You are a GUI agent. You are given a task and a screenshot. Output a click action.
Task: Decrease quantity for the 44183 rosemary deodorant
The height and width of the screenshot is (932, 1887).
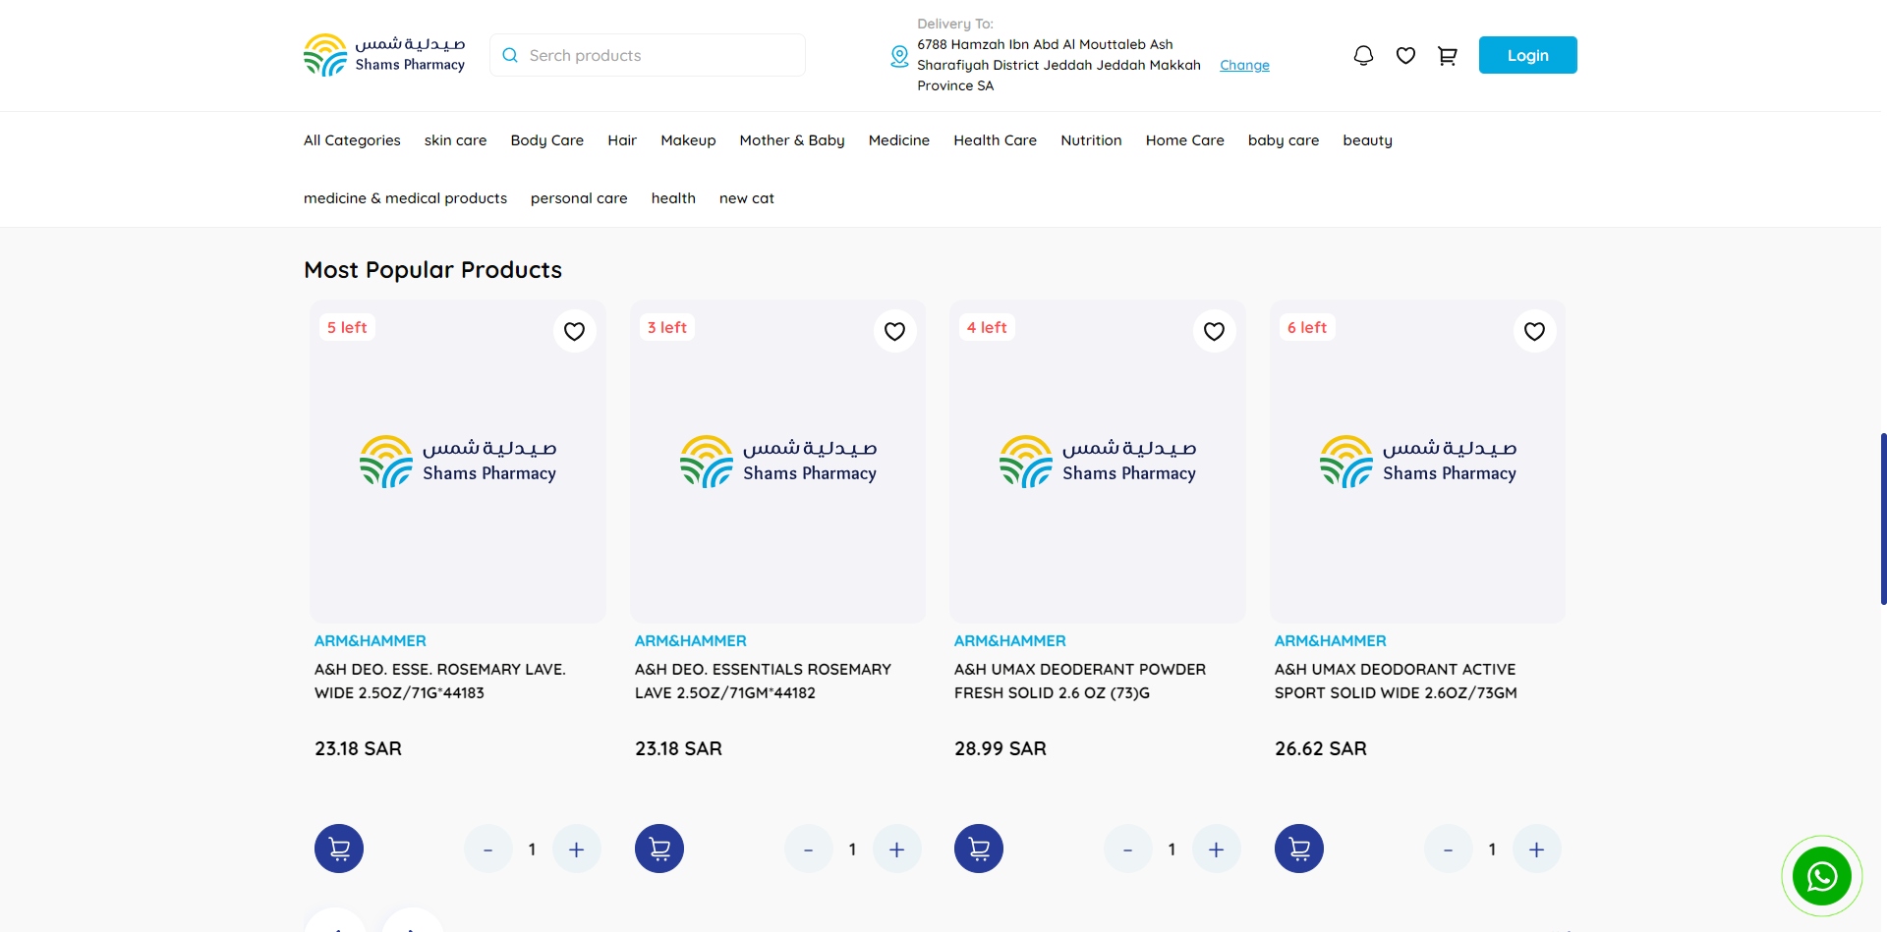click(x=488, y=850)
